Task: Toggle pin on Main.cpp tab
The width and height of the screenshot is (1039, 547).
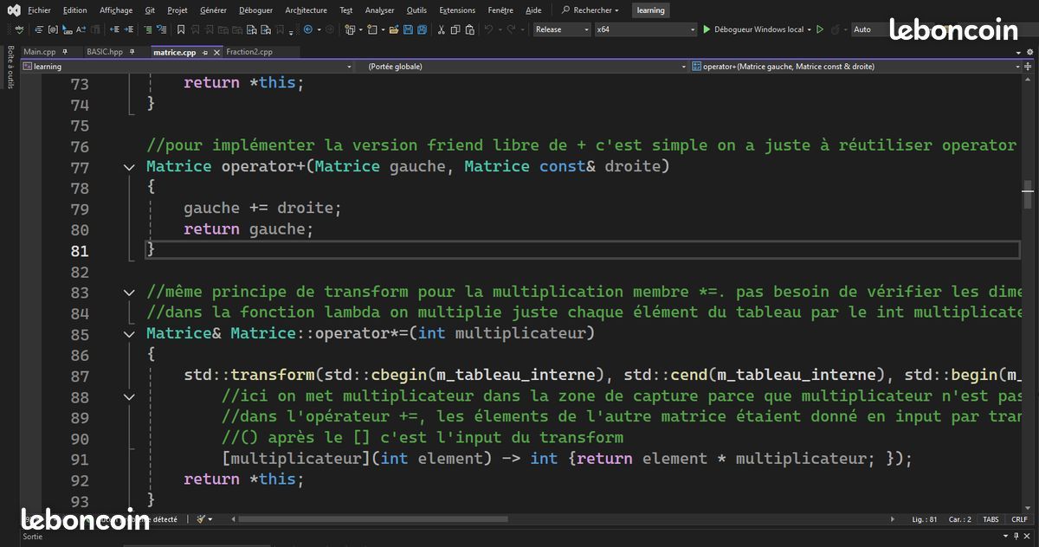Action: click(x=66, y=52)
